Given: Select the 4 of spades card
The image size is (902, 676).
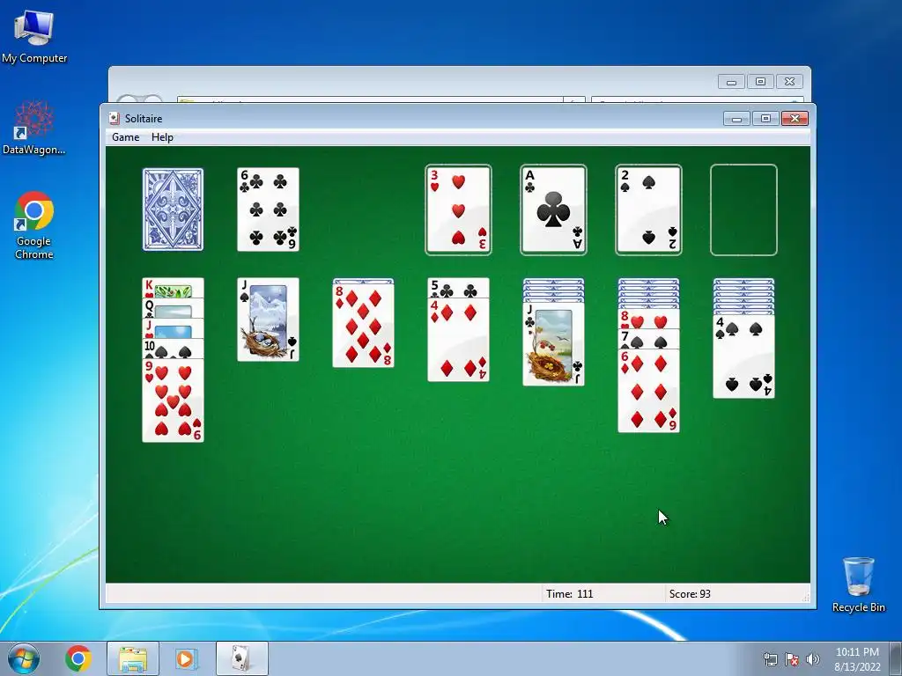Looking at the screenshot, I should [x=743, y=356].
